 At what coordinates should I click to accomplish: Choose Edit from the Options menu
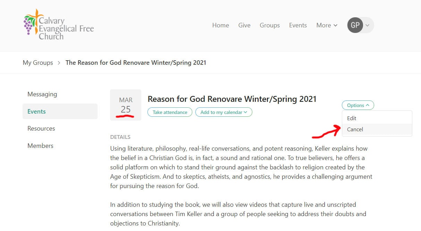point(352,118)
